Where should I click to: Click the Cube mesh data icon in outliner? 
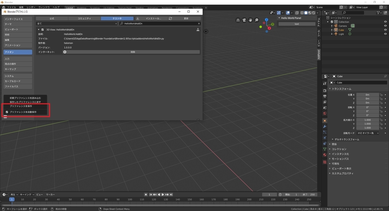[350, 30]
